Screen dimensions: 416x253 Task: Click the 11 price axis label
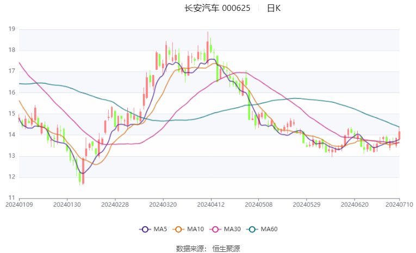(11, 198)
